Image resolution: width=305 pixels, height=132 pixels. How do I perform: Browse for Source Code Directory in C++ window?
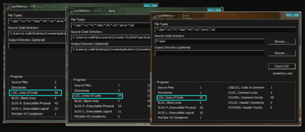(x=282, y=42)
